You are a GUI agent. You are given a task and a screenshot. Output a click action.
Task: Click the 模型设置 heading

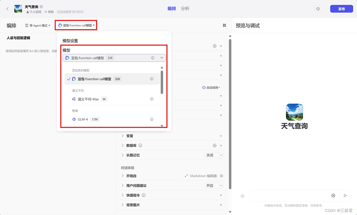(70, 41)
